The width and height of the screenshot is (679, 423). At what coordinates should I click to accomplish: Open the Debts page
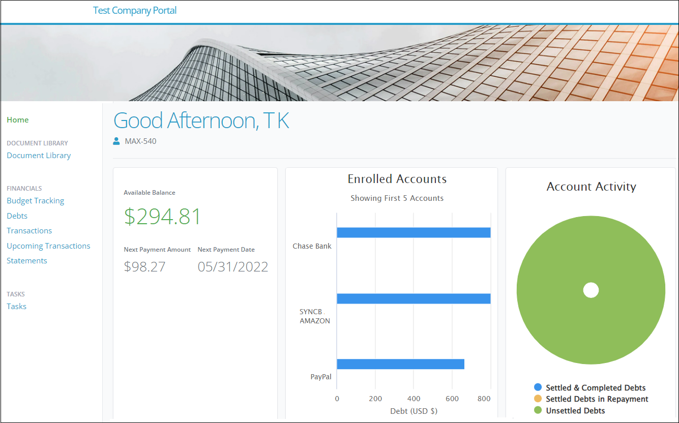(17, 216)
